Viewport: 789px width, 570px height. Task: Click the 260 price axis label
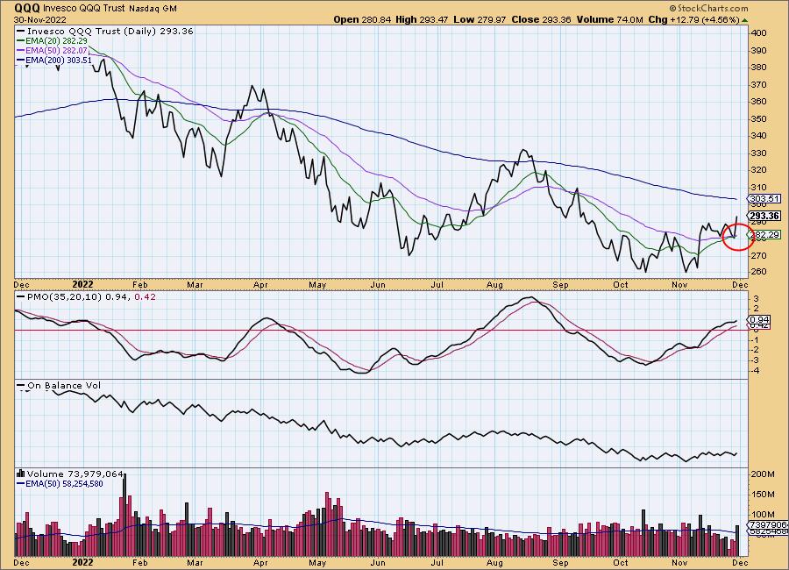tap(758, 272)
